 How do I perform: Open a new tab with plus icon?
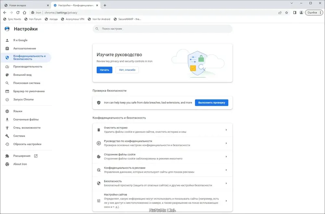click(105, 5)
